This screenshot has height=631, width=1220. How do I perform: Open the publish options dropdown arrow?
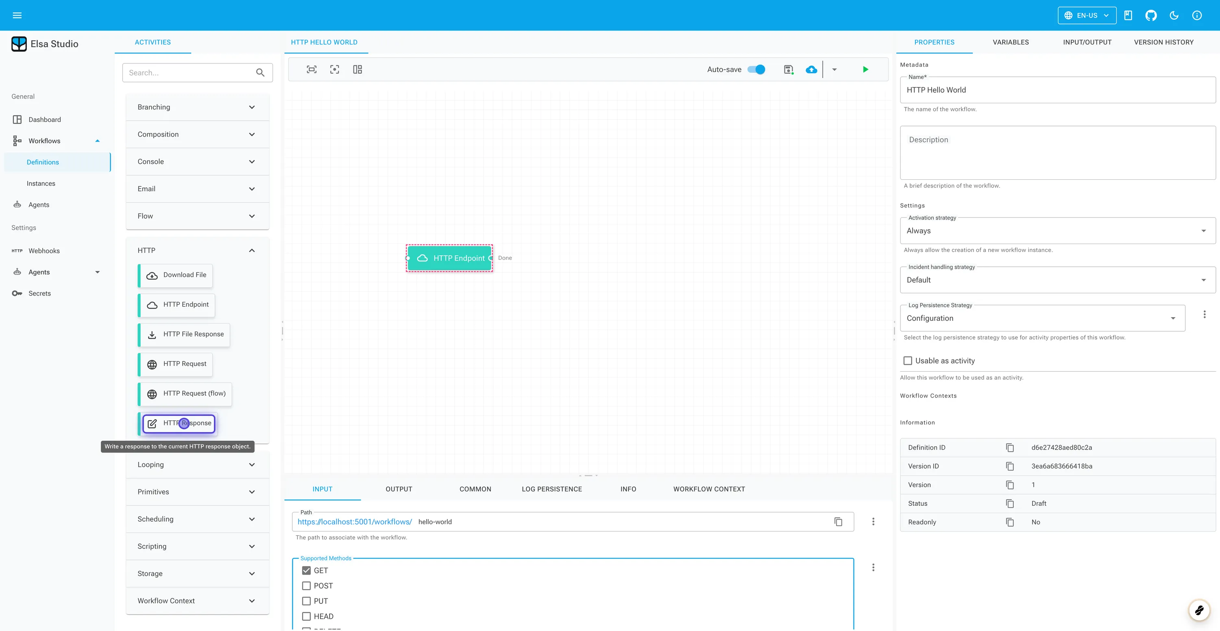coord(834,70)
